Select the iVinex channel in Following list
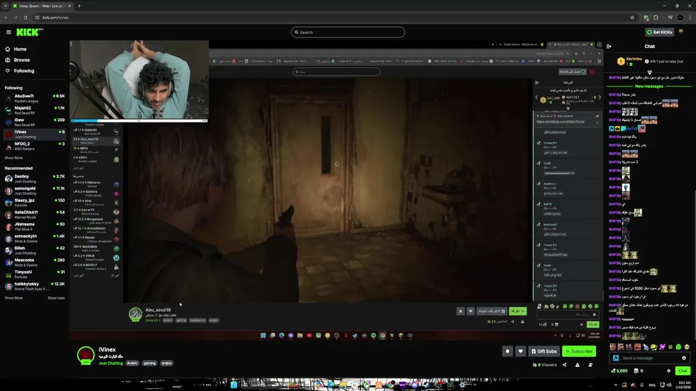696x391 pixels. tap(35, 134)
